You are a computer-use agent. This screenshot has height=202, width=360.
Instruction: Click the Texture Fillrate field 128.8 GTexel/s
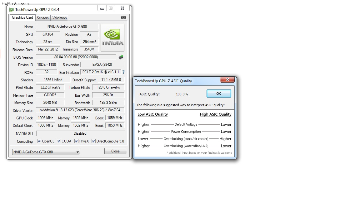click(x=108, y=87)
